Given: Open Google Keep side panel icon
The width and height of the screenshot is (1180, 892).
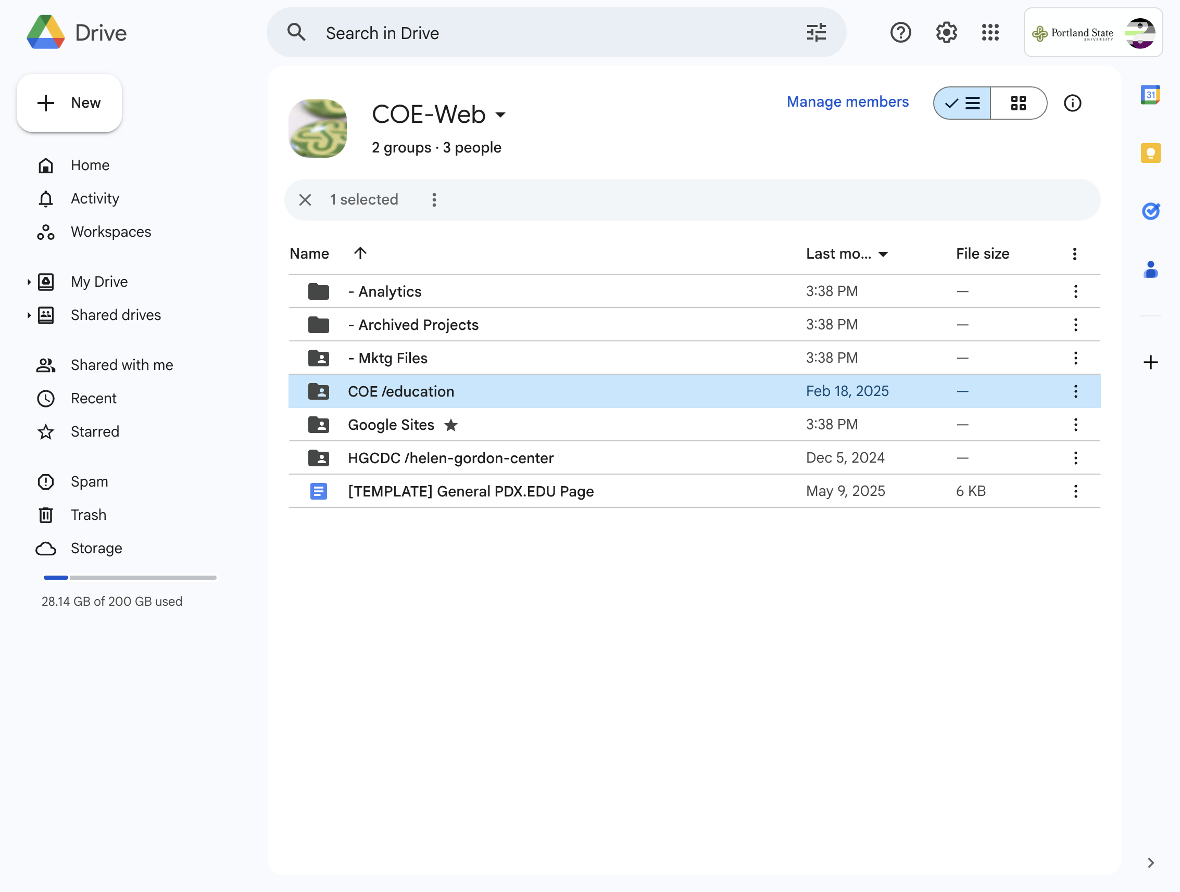Looking at the screenshot, I should point(1150,154).
